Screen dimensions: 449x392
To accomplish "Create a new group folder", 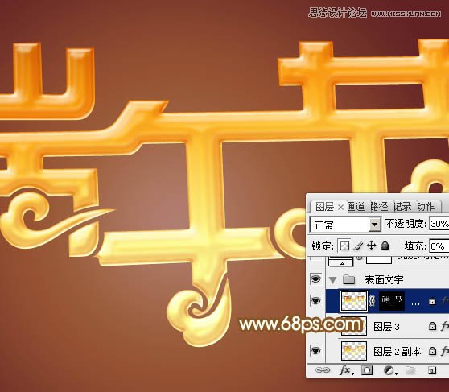I will (410, 370).
